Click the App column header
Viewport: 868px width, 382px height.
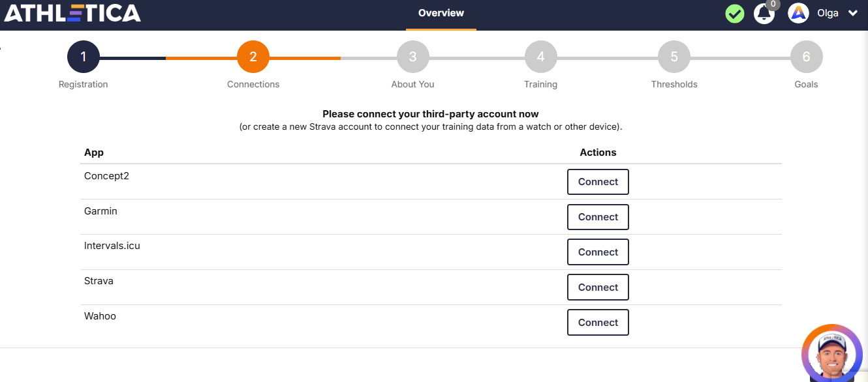point(94,153)
